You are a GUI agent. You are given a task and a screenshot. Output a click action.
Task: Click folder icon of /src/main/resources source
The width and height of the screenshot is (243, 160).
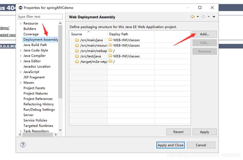[77, 45]
